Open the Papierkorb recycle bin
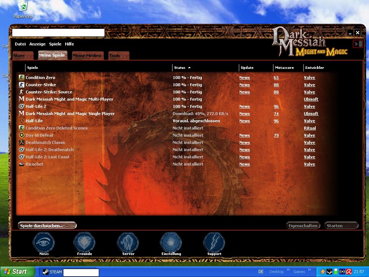This screenshot has width=369, height=277. point(23,9)
